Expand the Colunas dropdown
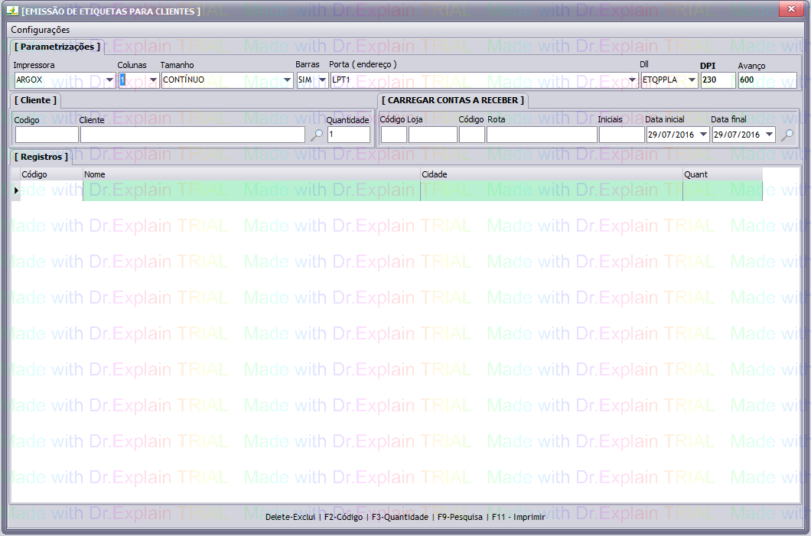The width and height of the screenshot is (811, 536). click(153, 80)
